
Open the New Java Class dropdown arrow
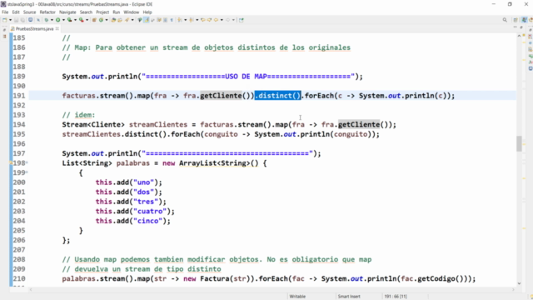[x=107, y=20]
